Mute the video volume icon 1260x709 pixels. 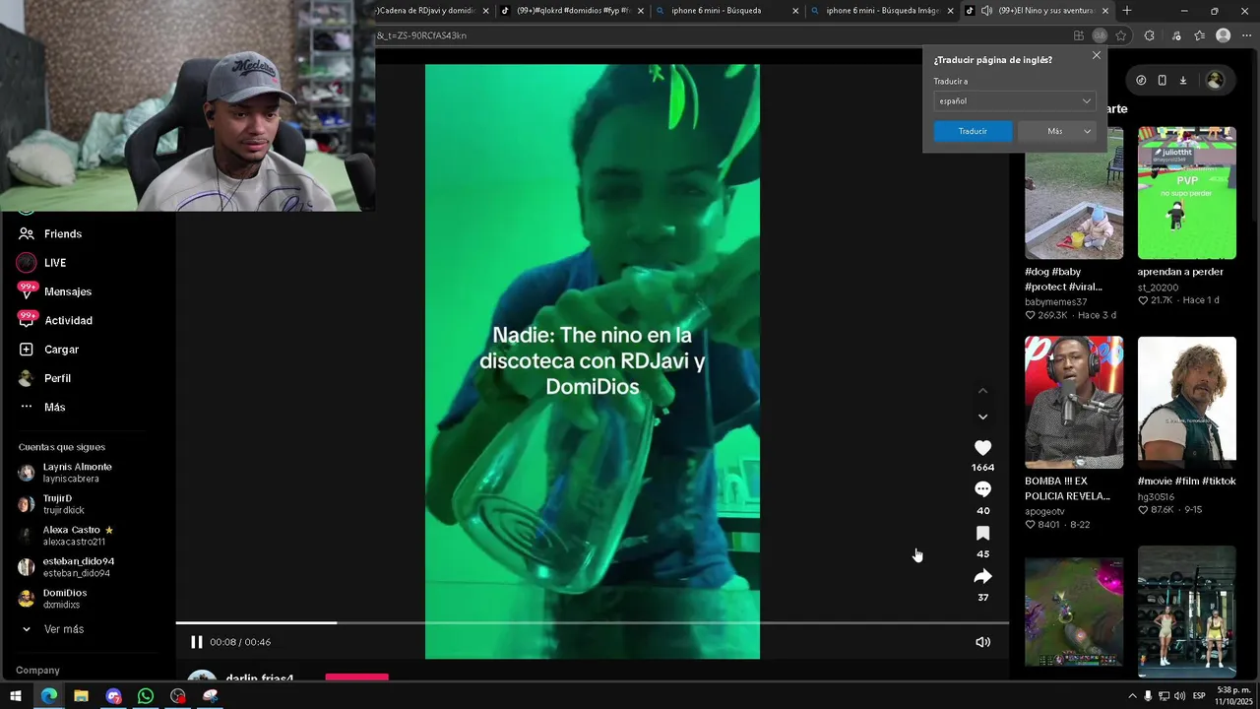coord(982,642)
